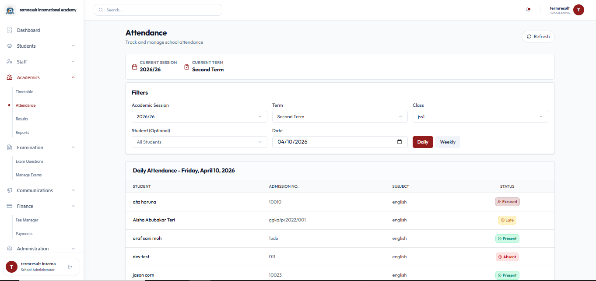Image resolution: width=596 pixels, height=281 pixels.
Task: Expand the Staff menu chevron
Action: click(x=73, y=62)
